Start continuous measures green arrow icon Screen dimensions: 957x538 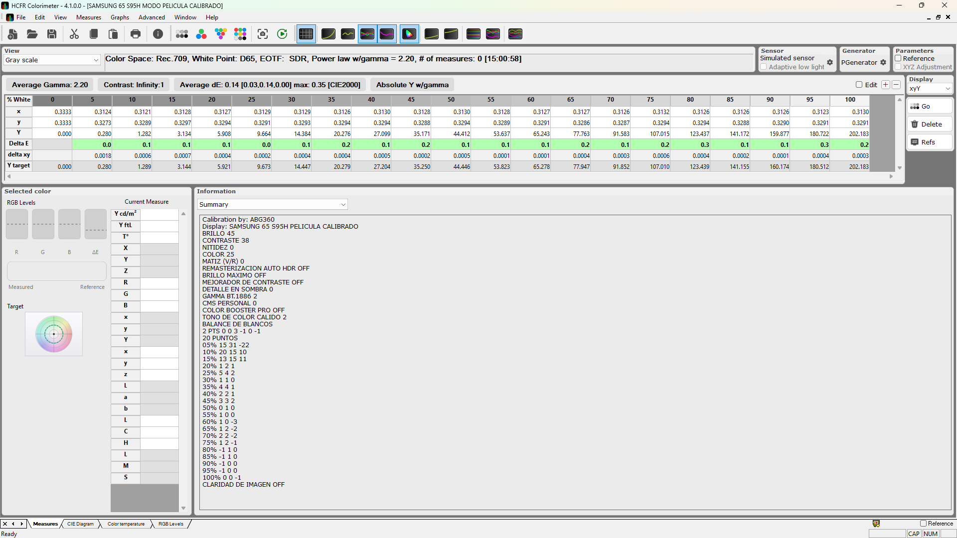click(x=282, y=34)
